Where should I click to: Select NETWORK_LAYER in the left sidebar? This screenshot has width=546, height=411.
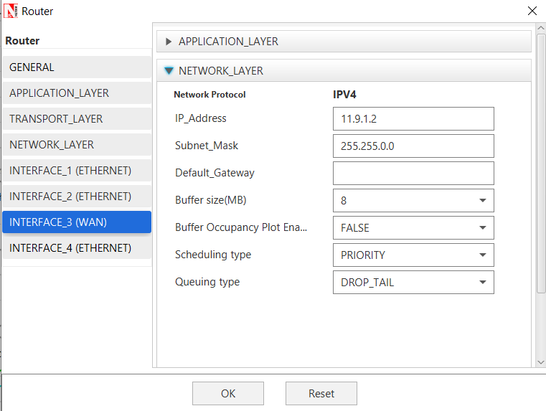pyautogui.click(x=76, y=145)
